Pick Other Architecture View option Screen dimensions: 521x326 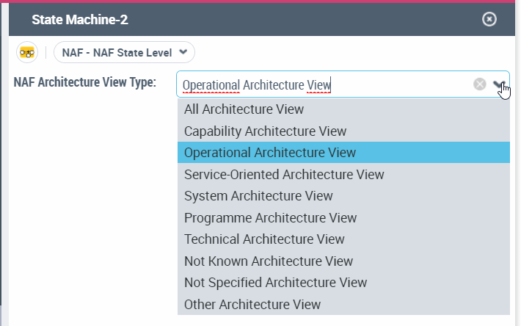pyautogui.click(x=252, y=304)
